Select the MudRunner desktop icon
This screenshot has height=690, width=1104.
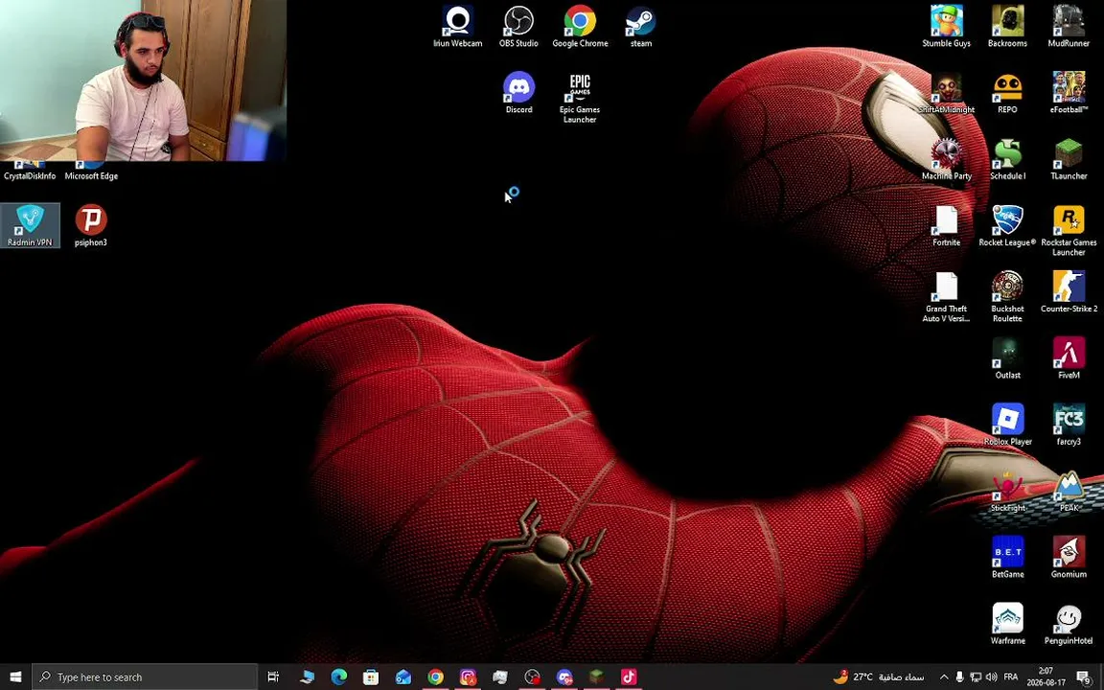coord(1069,27)
